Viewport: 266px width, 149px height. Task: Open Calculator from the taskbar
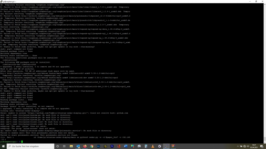(146, 146)
